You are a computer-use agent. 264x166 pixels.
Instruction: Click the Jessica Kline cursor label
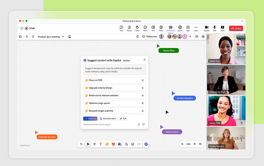click(x=169, y=50)
